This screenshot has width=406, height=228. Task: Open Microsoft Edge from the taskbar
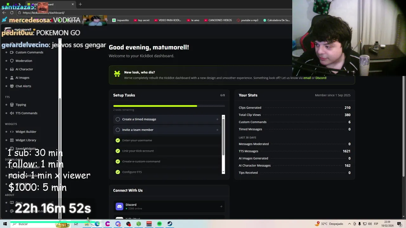pos(97,224)
